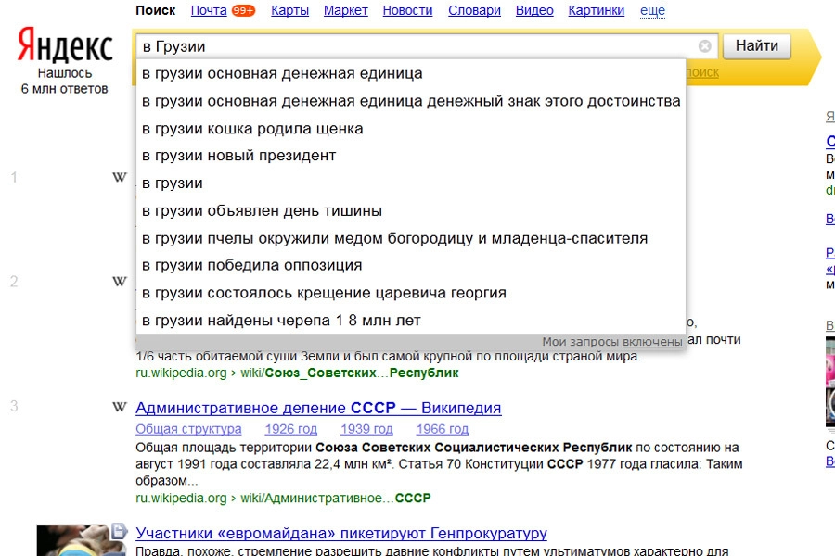
Task: Click the 99+ unread mail badge
Action: pyautogui.click(x=243, y=11)
